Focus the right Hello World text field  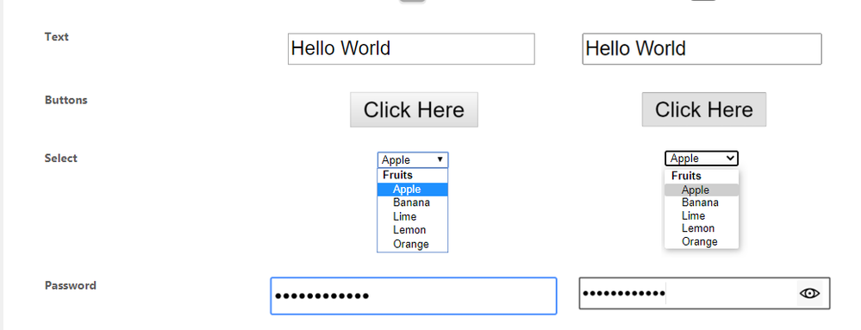point(702,49)
